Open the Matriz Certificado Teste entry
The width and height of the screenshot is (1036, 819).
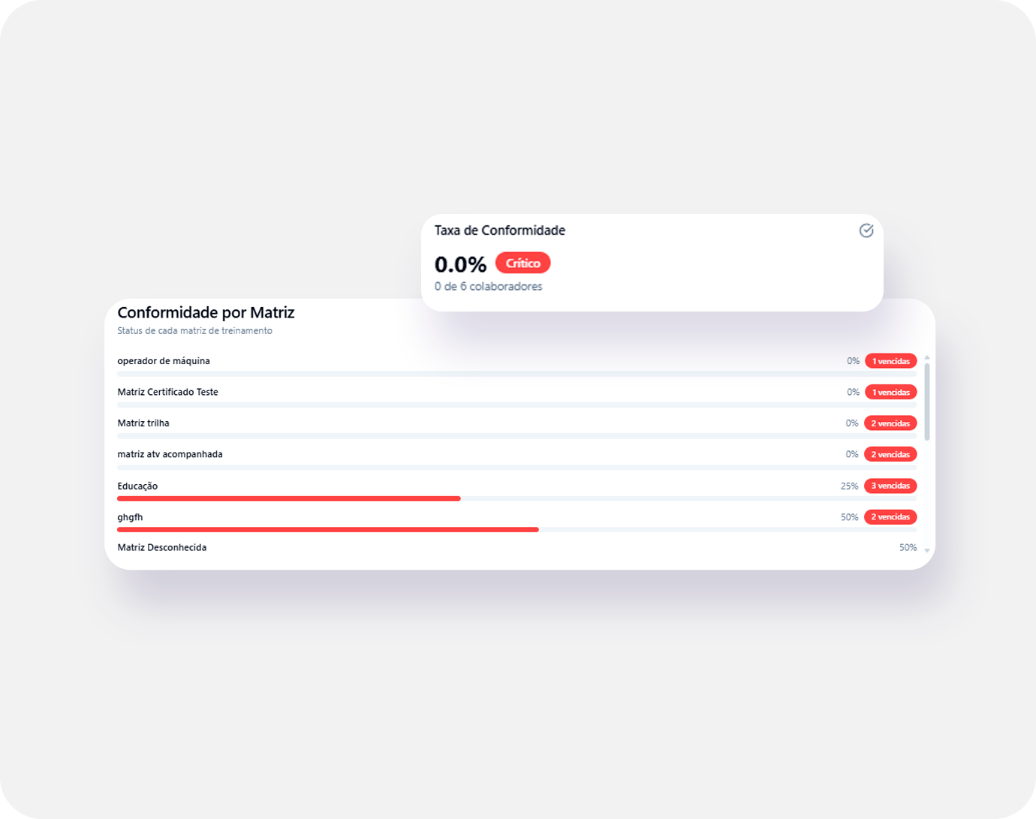point(168,392)
